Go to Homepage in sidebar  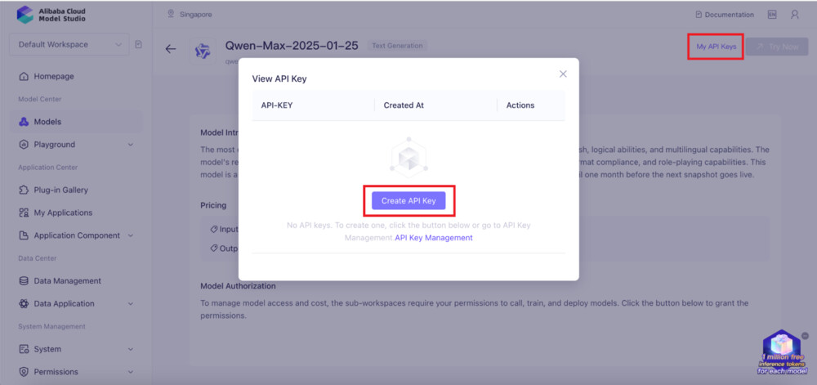[x=54, y=76]
